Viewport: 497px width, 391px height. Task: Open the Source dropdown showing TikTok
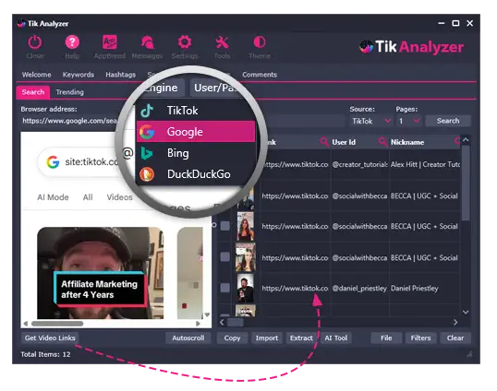(370, 121)
